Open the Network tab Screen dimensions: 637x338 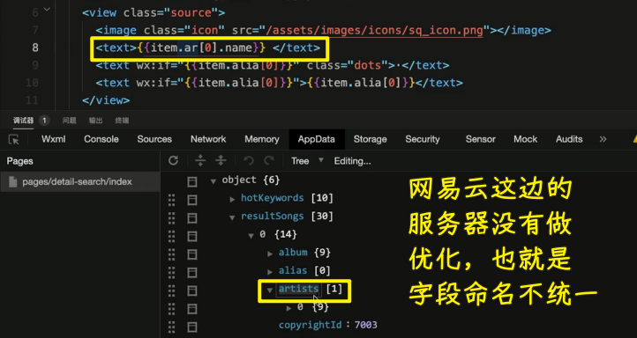click(208, 139)
